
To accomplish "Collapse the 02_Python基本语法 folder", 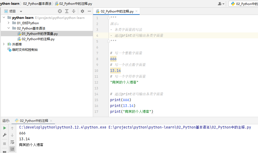I will [9, 28].
